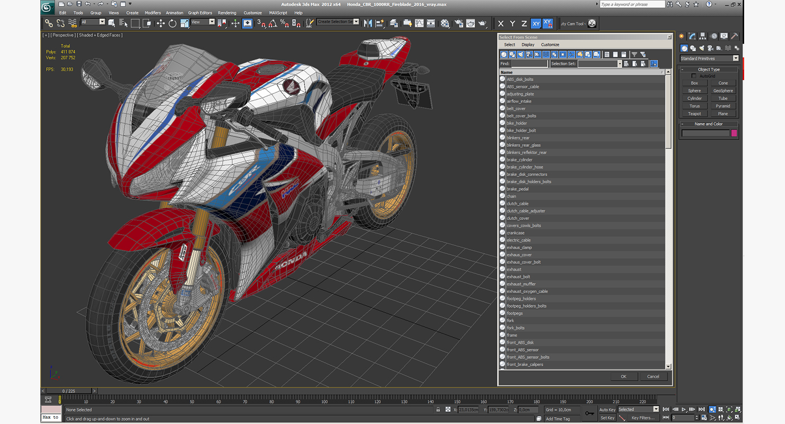The image size is (785, 424).
Task: Enable the AutoGrid checkbox
Action: [694, 76]
